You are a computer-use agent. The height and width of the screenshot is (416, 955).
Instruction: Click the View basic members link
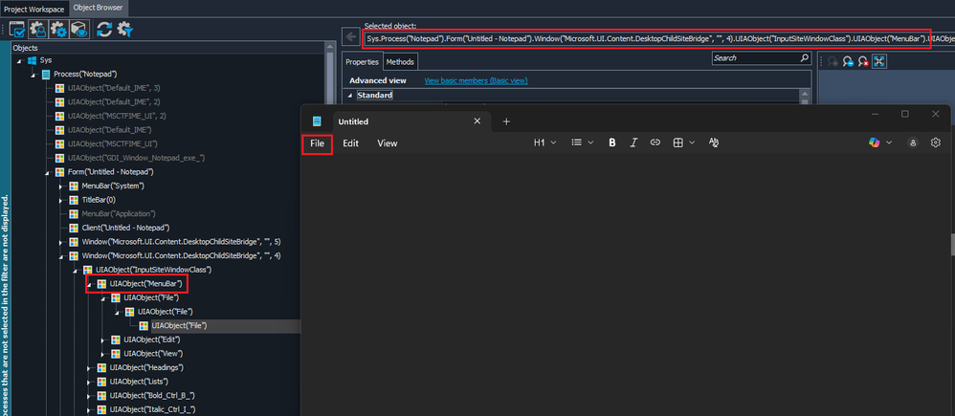click(476, 80)
